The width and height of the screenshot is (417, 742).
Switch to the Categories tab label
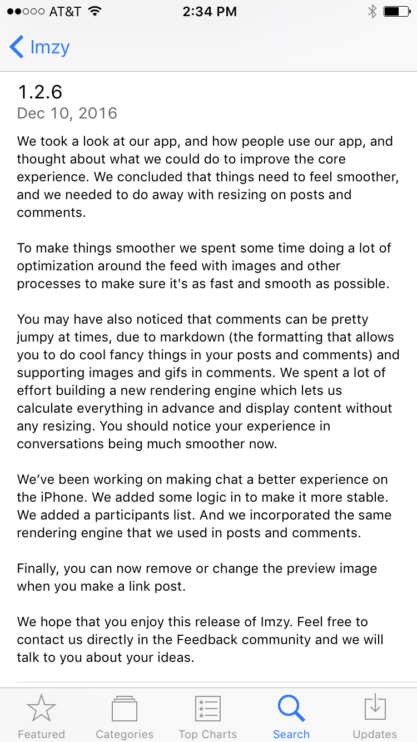click(x=125, y=734)
